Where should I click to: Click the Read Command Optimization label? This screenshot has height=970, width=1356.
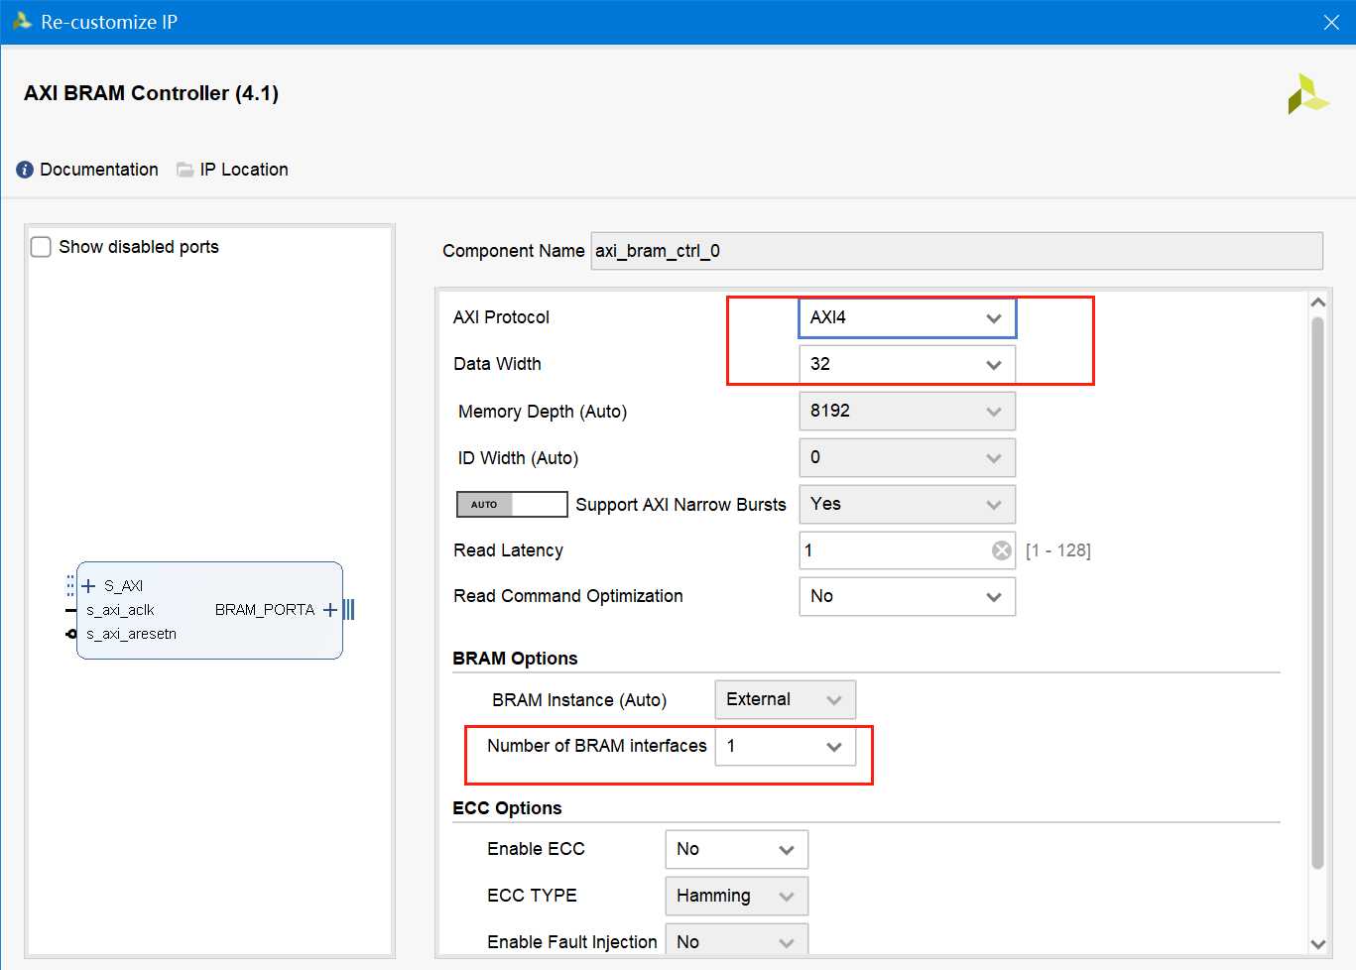pyautogui.click(x=568, y=596)
